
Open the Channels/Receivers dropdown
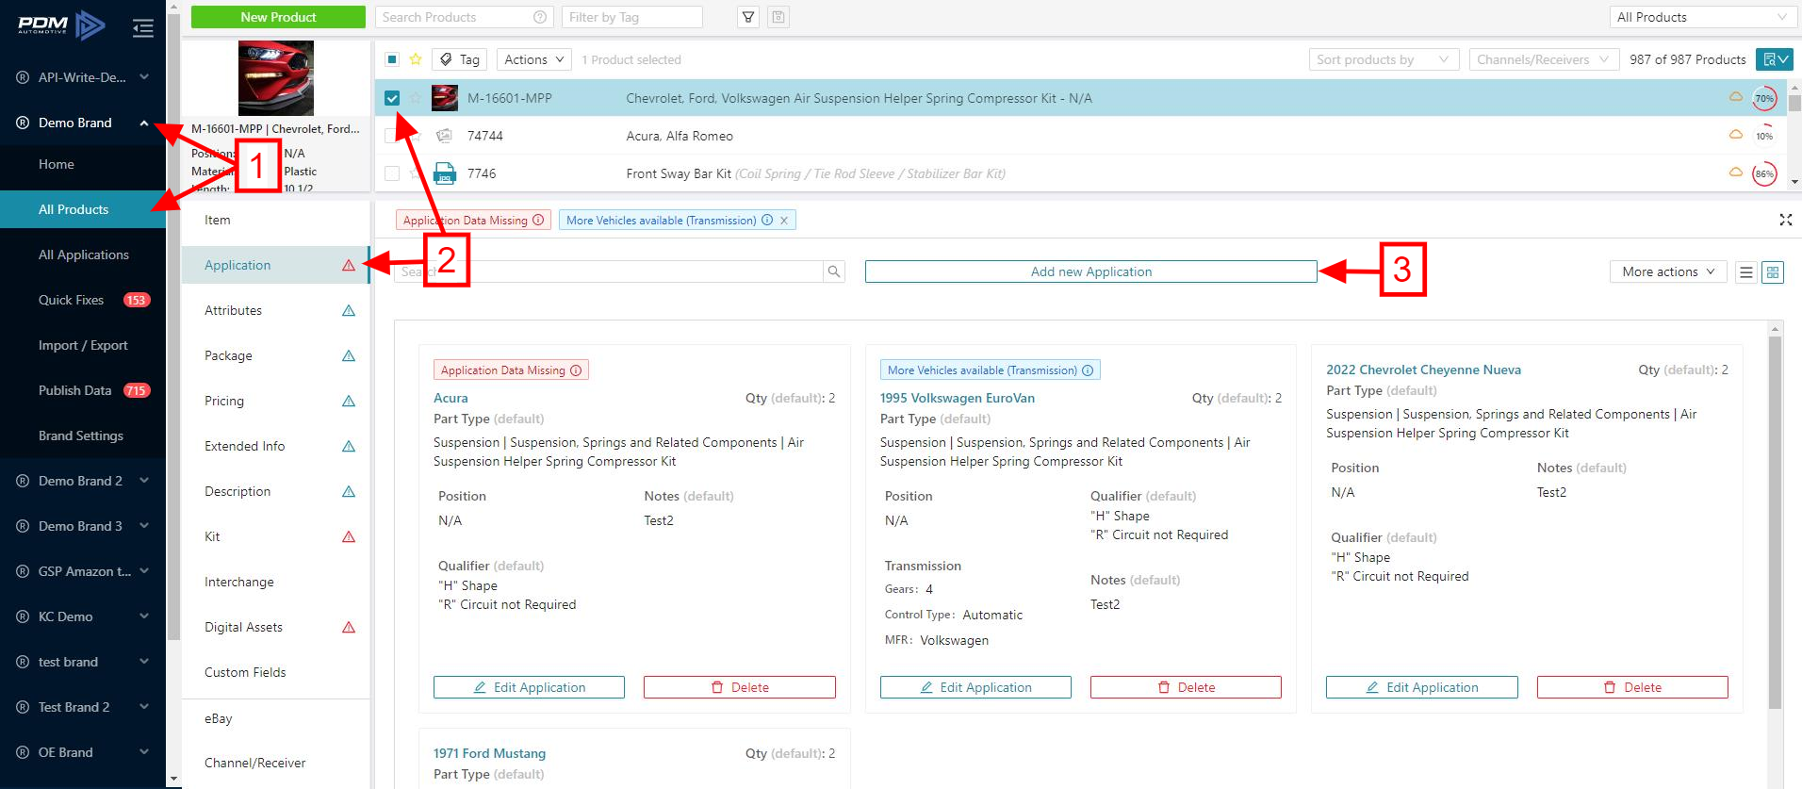(1544, 59)
